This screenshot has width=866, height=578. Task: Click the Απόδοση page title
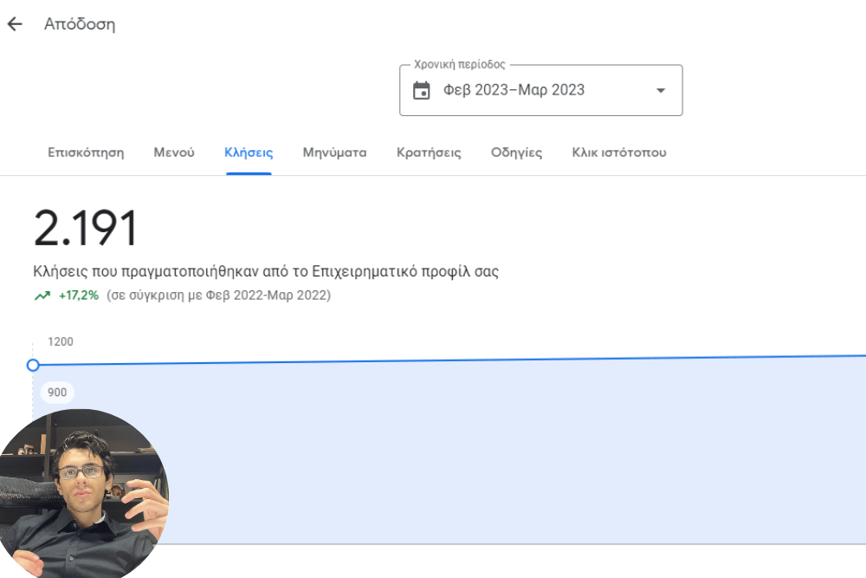pyautogui.click(x=80, y=24)
